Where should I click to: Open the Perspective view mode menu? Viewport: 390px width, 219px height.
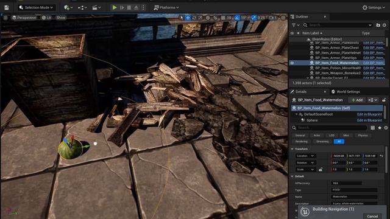[24, 18]
